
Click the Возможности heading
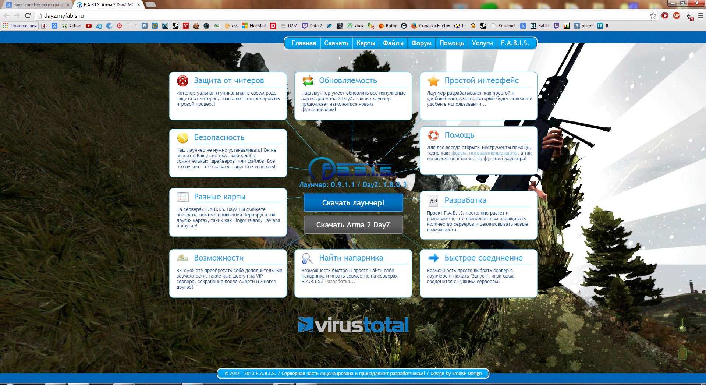[x=219, y=258]
